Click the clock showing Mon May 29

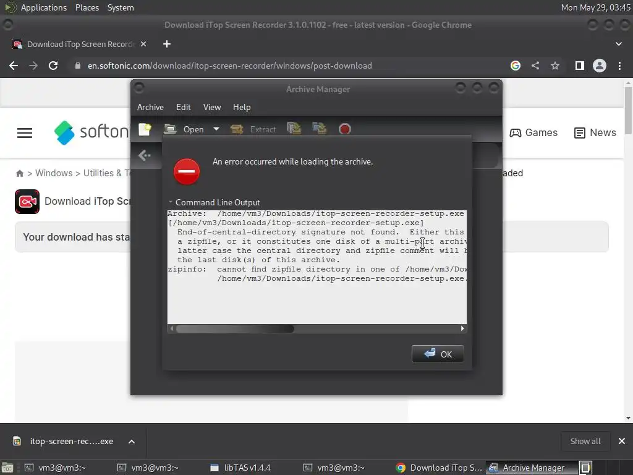(595, 7)
